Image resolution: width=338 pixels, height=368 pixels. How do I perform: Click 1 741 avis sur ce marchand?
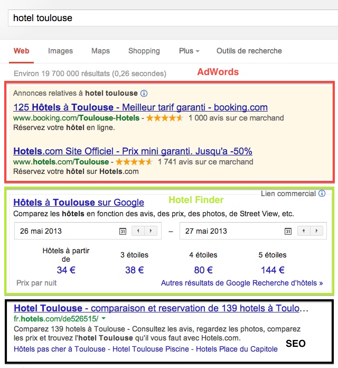tap(205, 162)
